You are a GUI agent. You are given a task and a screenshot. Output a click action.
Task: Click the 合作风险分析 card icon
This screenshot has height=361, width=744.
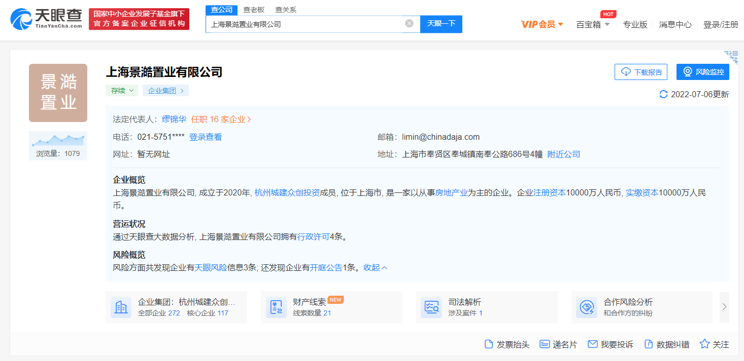pyautogui.click(x=587, y=307)
